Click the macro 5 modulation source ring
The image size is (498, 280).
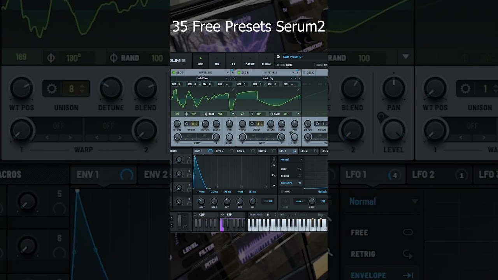click(x=189, y=162)
